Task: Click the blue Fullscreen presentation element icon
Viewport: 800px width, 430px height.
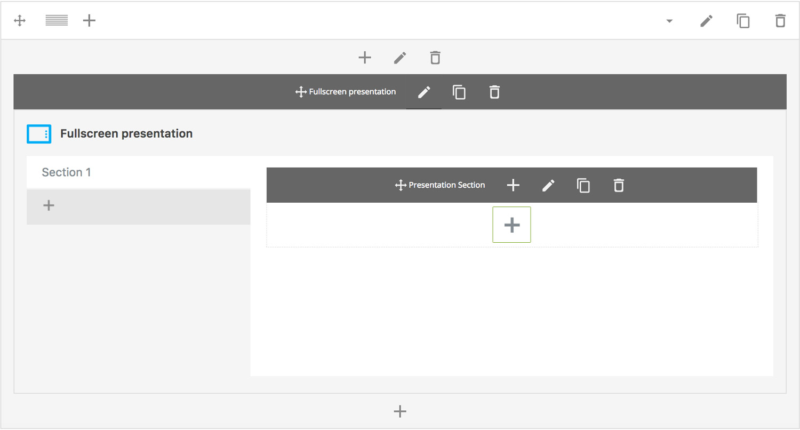Action: [39, 133]
